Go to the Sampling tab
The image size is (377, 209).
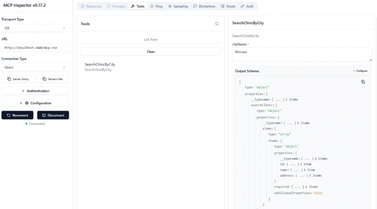[x=178, y=6]
